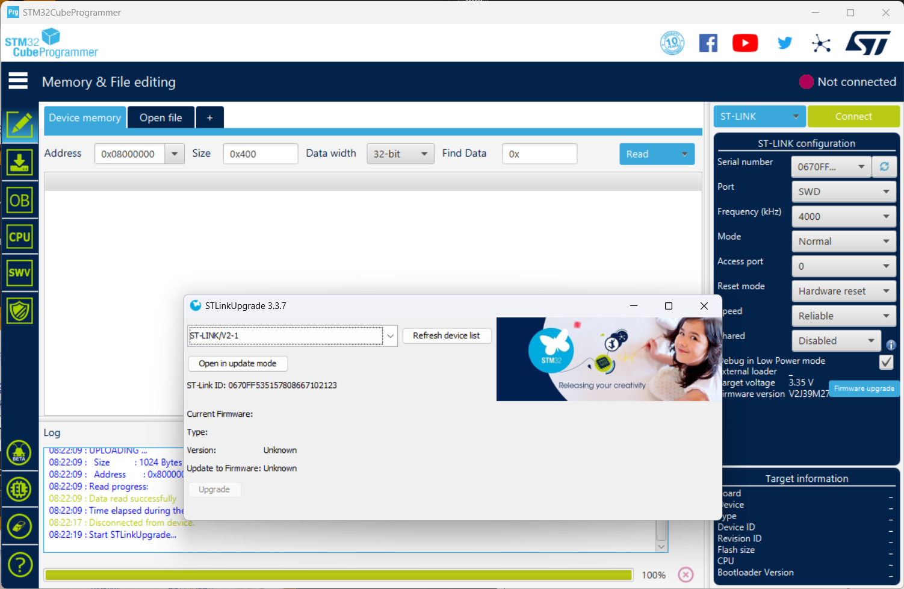Open the hamburger menu

click(18, 81)
